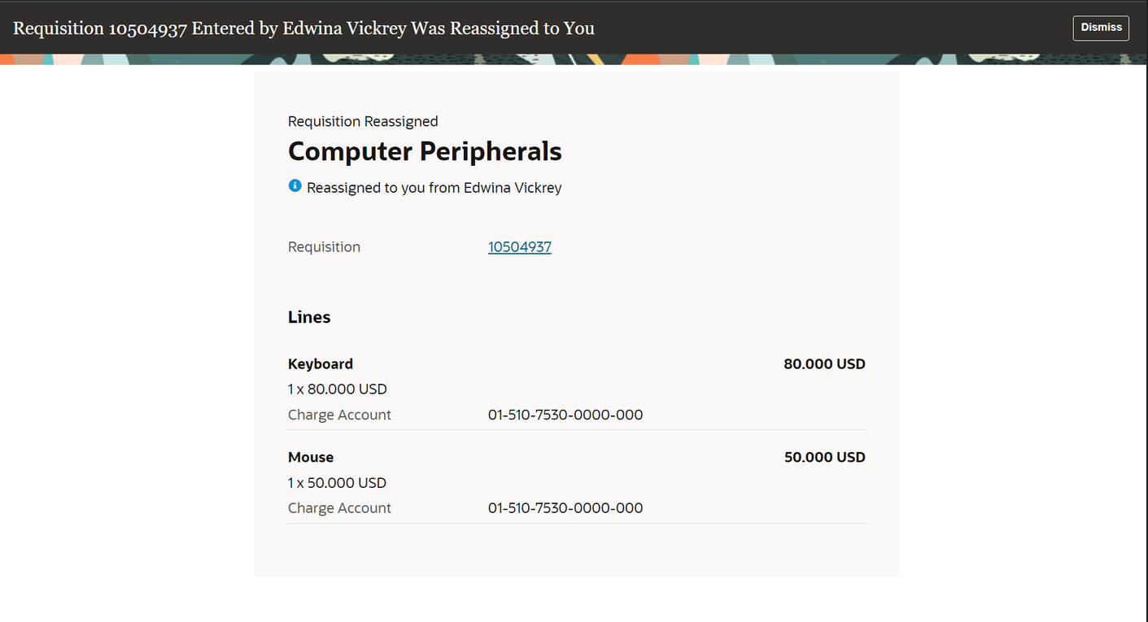1148x622 pixels.
Task: Open requisition 10504937 link
Action: click(x=519, y=247)
